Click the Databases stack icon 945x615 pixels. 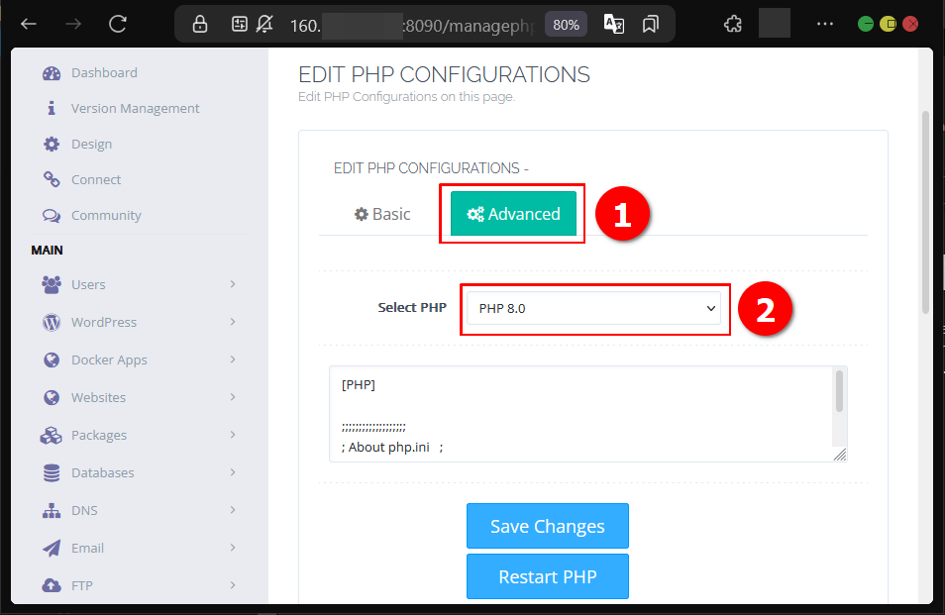tap(52, 472)
